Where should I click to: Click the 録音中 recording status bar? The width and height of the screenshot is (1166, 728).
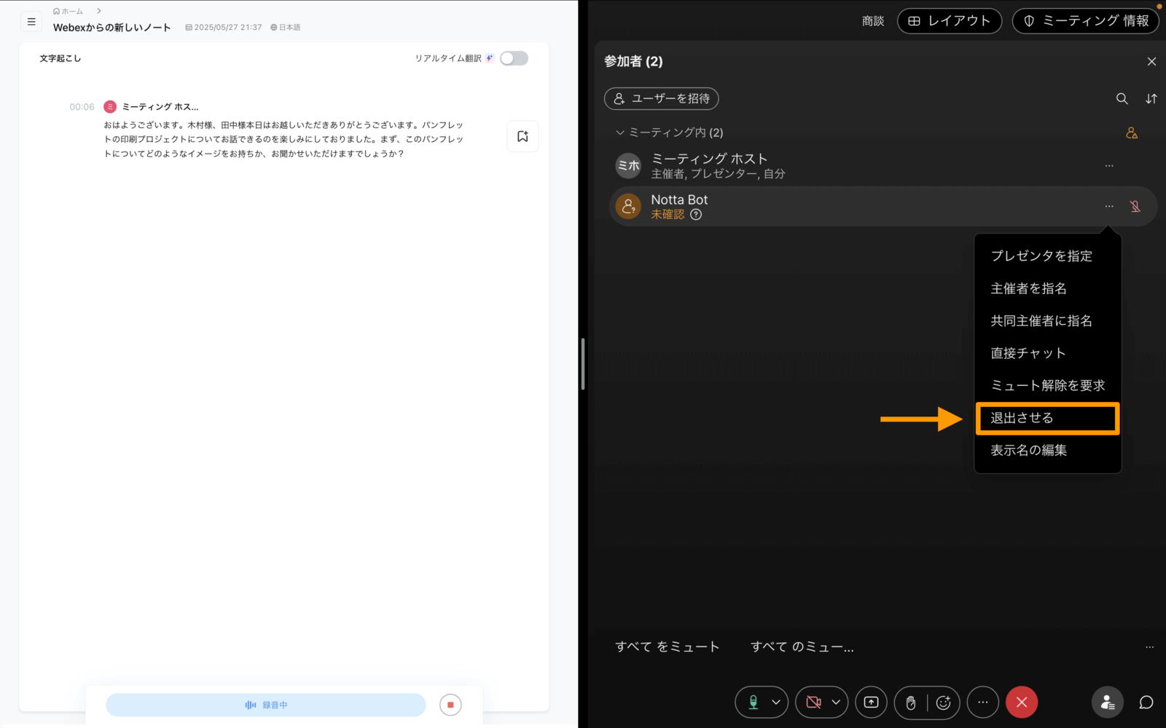(x=266, y=705)
